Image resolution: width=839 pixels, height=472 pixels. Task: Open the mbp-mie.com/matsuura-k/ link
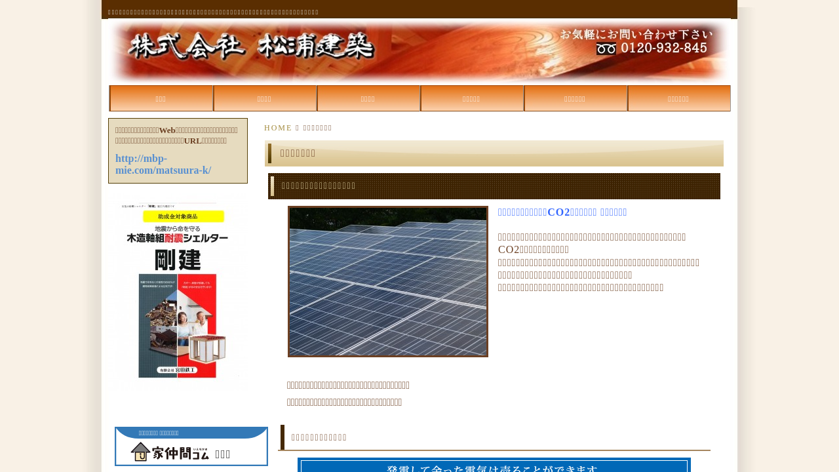point(163,165)
